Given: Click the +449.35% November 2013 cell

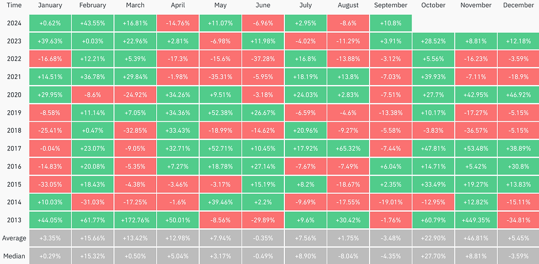Looking at the screenshot, I should (476, 220).
